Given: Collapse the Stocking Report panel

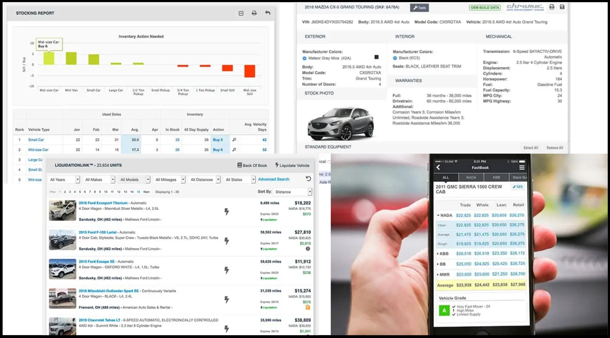Looking at the screenshot, I should click(x=241, y=13).
